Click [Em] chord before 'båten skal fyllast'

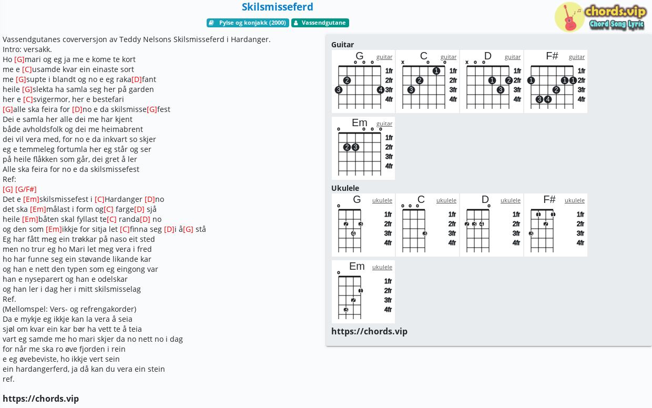pos(30,219)
